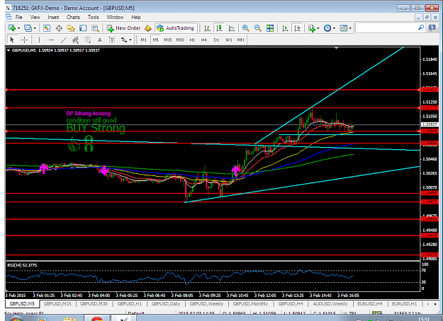The width and height of the screenshot is (443, 321).
Task: Expand the Periods dropdown arrow
Action: 334,28
